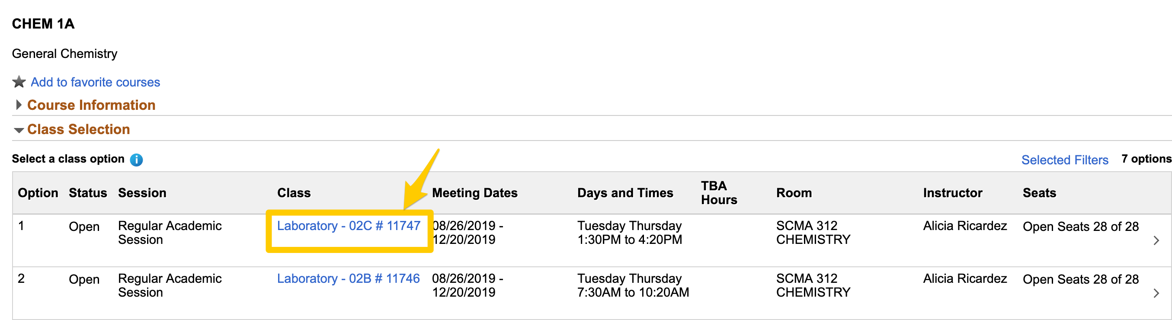Expand the Course Information section
Viewport: 1172px width, 320px height.
(91, 105)
